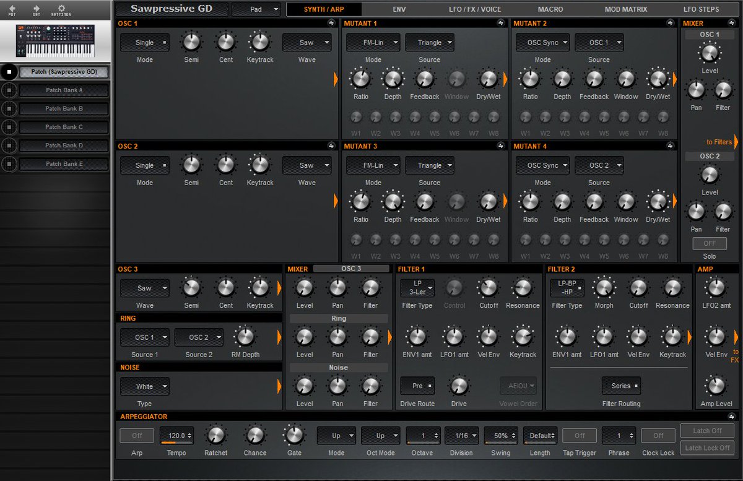This screenshot has height=481, width=743.
Task: Switch to the MOD MATRIX tab
Action: [x=626, y=9]
